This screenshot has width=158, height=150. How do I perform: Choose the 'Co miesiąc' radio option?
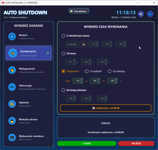[110, 71]
